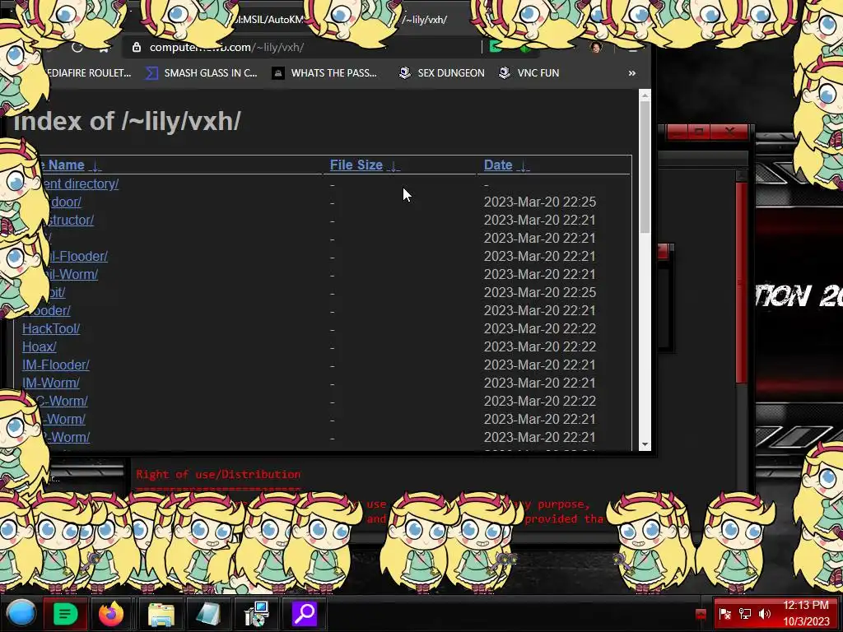Open the WHATS THE PASS... bookmark
The width and height of the screenshot is (843, 632).
pyautogui.click(x=324, y=73)
